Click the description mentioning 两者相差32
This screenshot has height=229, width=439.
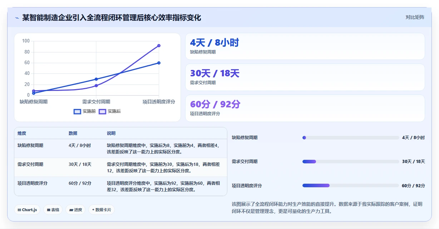click(164, 186)
